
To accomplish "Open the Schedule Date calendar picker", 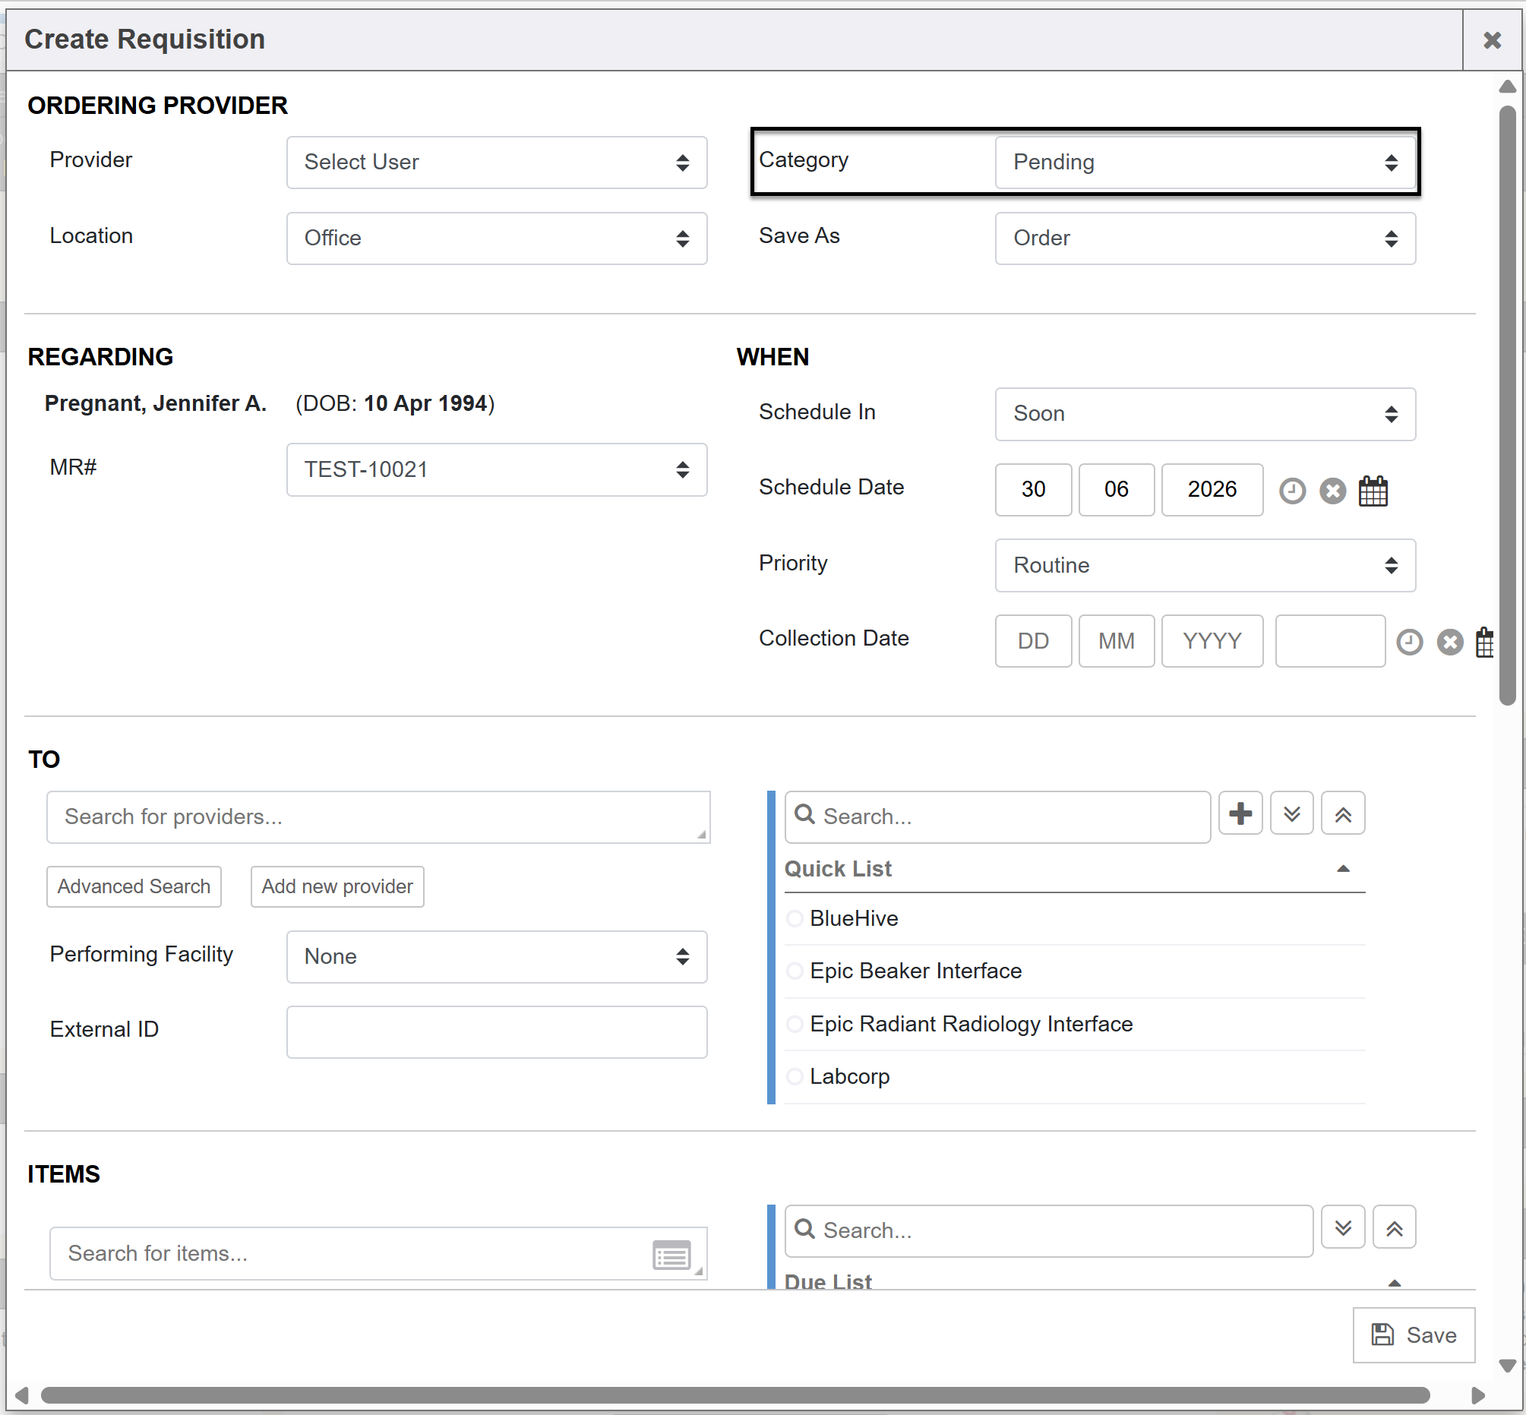I will click(x=1373, y=491).
